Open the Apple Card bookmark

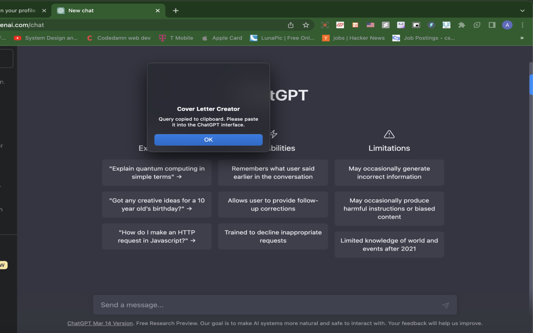(222, 38)
